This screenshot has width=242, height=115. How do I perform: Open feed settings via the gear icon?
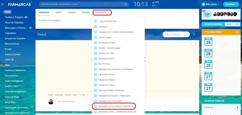[194, 34]
